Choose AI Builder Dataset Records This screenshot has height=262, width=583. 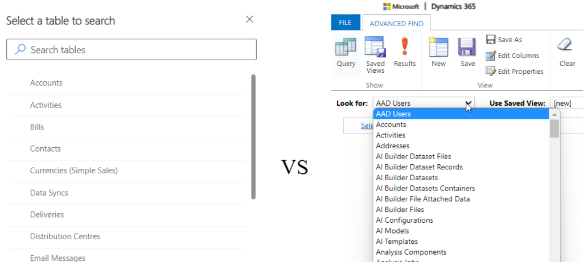point(461,167)
